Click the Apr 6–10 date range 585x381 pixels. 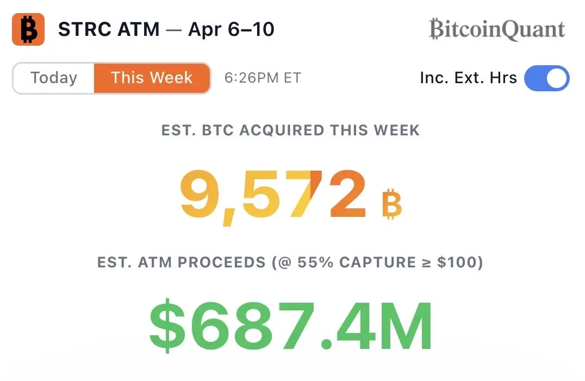click(231, 29)
